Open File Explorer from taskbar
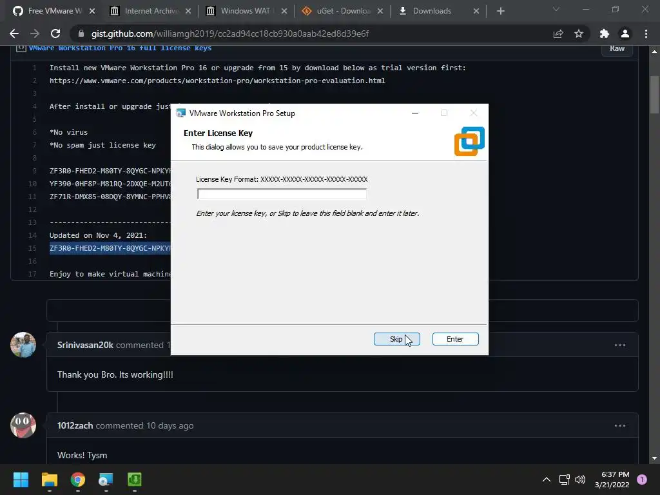 click(49, 480)
